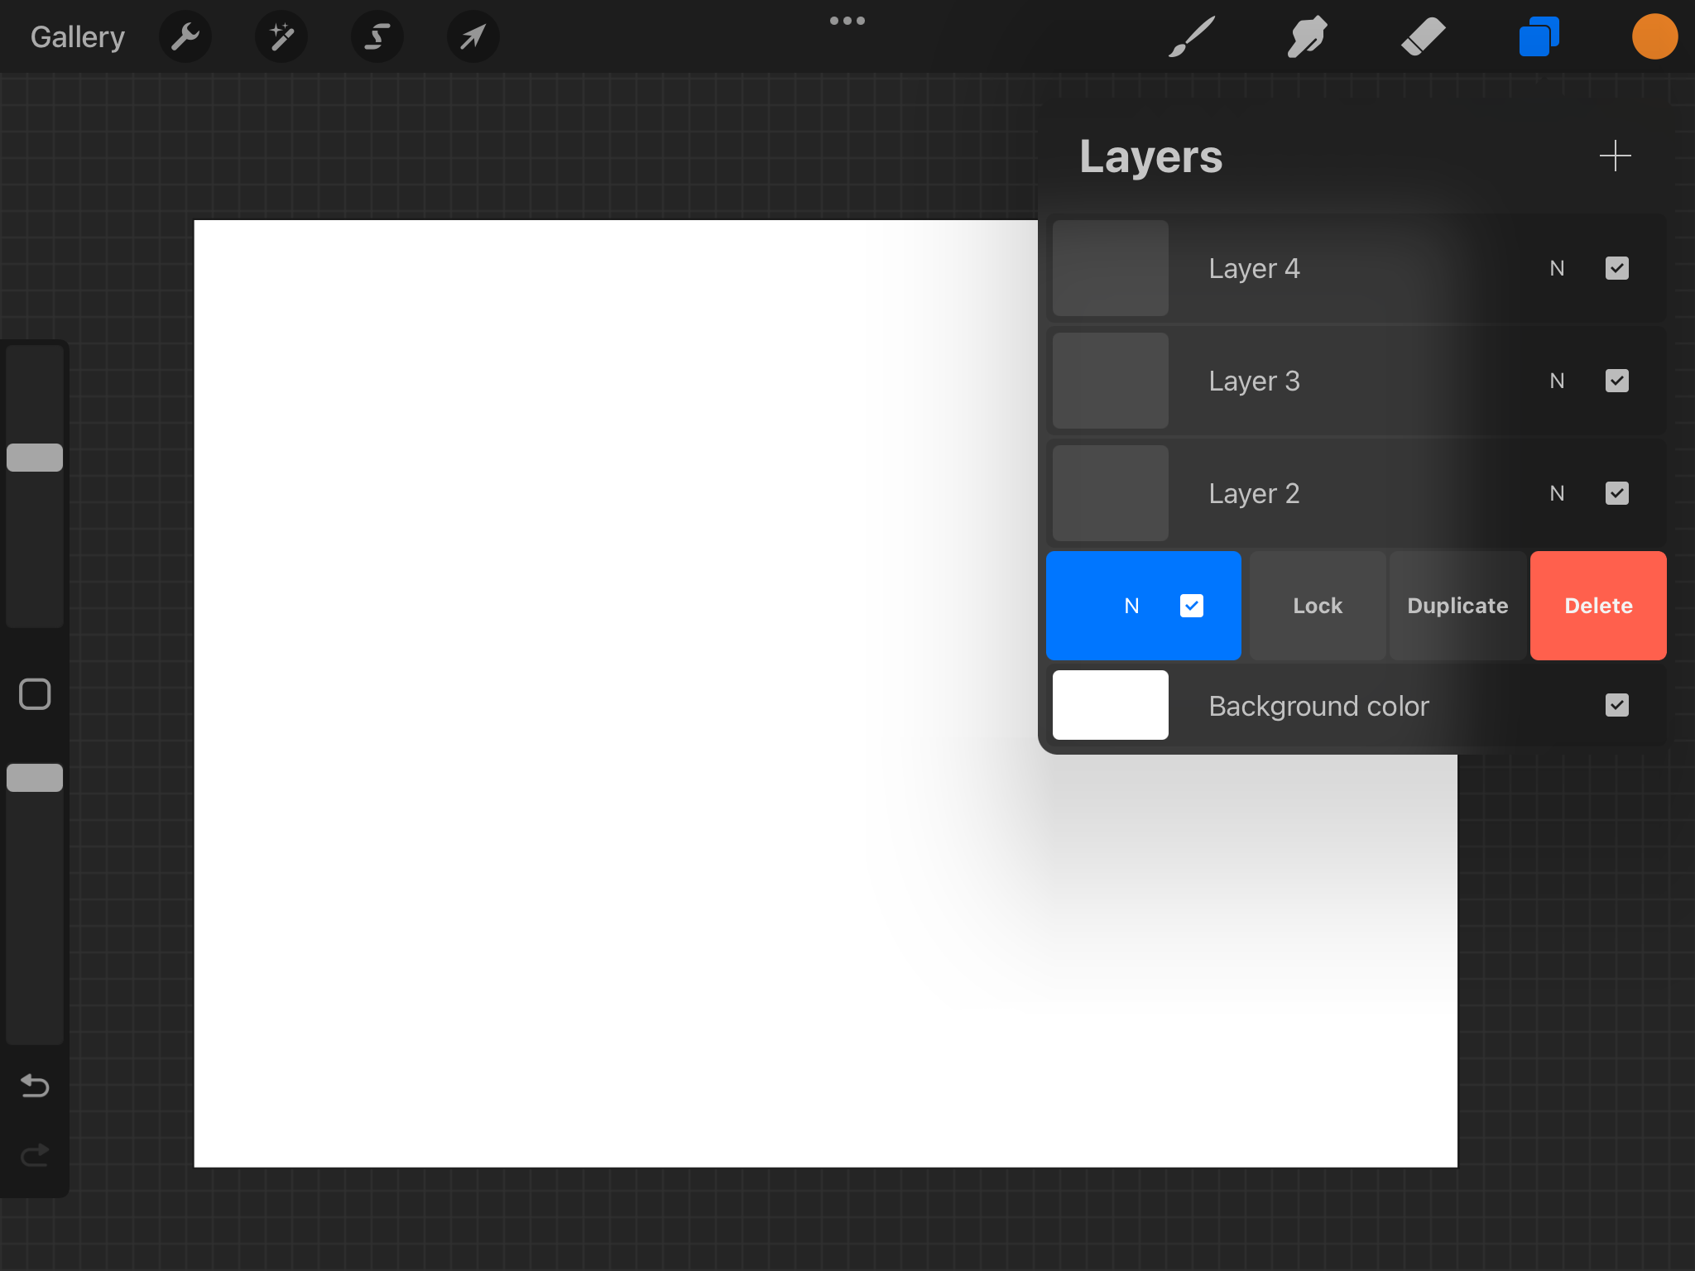Select the Transform arrow tool
Screen dimensions: 1695x1271
pyautogui.click(x=473, y=37)
